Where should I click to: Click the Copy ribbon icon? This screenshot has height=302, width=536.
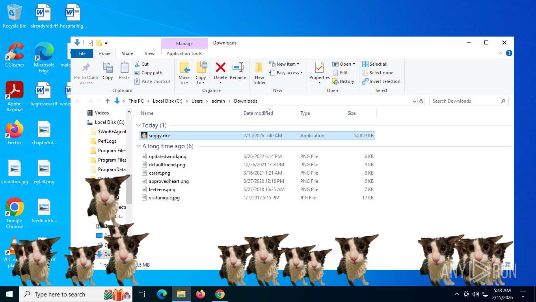108,71
